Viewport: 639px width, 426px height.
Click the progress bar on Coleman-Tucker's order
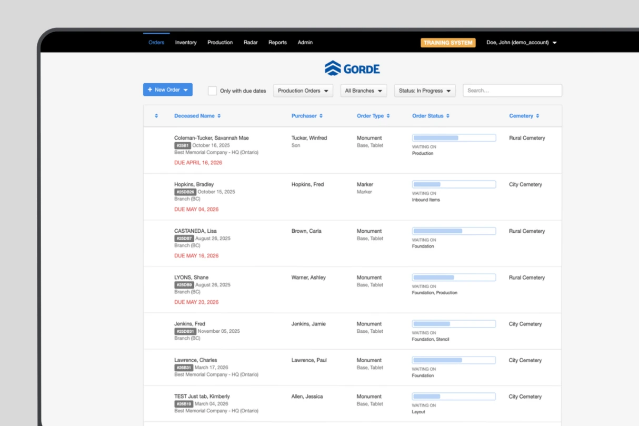[453, 137]
